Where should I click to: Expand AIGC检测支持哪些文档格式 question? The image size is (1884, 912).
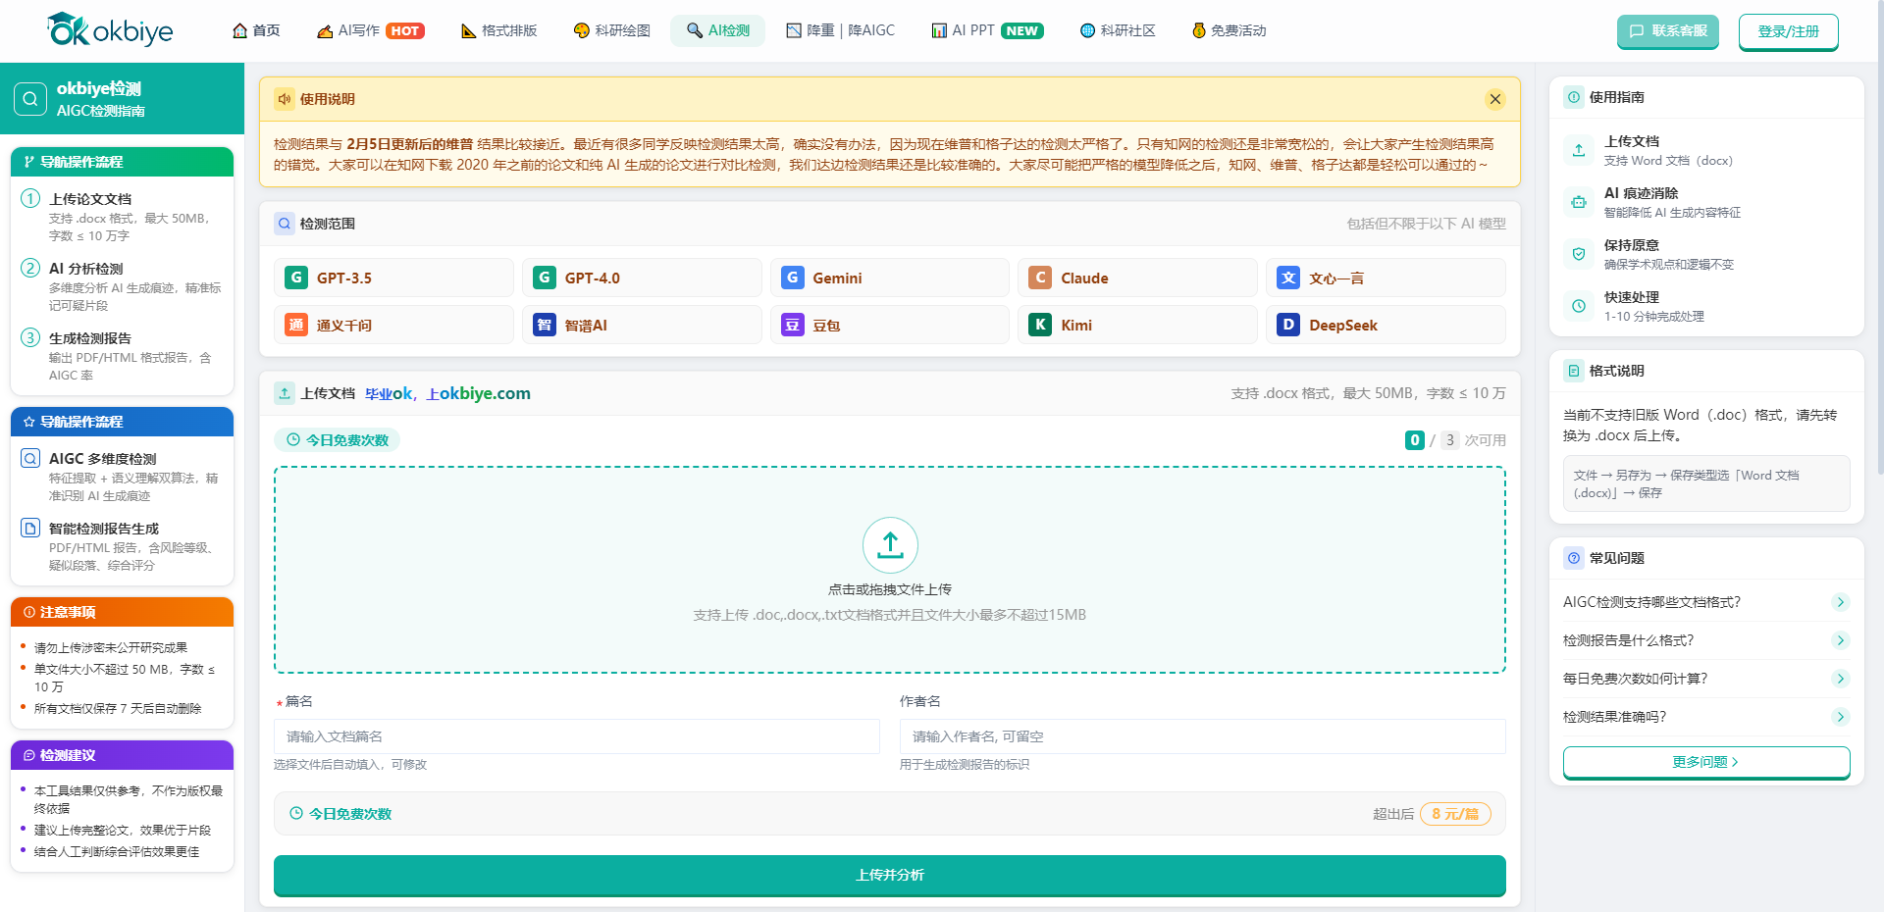(1706, 602)
